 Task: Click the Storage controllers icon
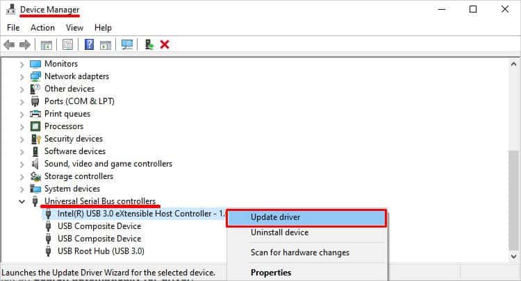tap(35, 176)
